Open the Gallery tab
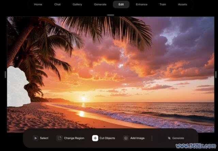Image resolution: width=218 pixels, height=151 pixels. point(77,4)
